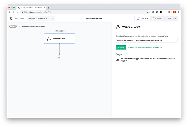Click the Output heading
The width and height of the screenshot is (188, 127).
(x=119, y=55)
